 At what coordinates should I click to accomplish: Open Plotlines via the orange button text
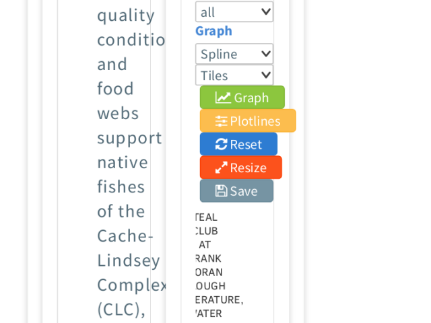255,121
